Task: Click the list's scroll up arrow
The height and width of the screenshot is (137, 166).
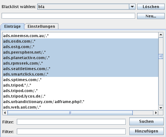Action: click(x=161, y=35)
